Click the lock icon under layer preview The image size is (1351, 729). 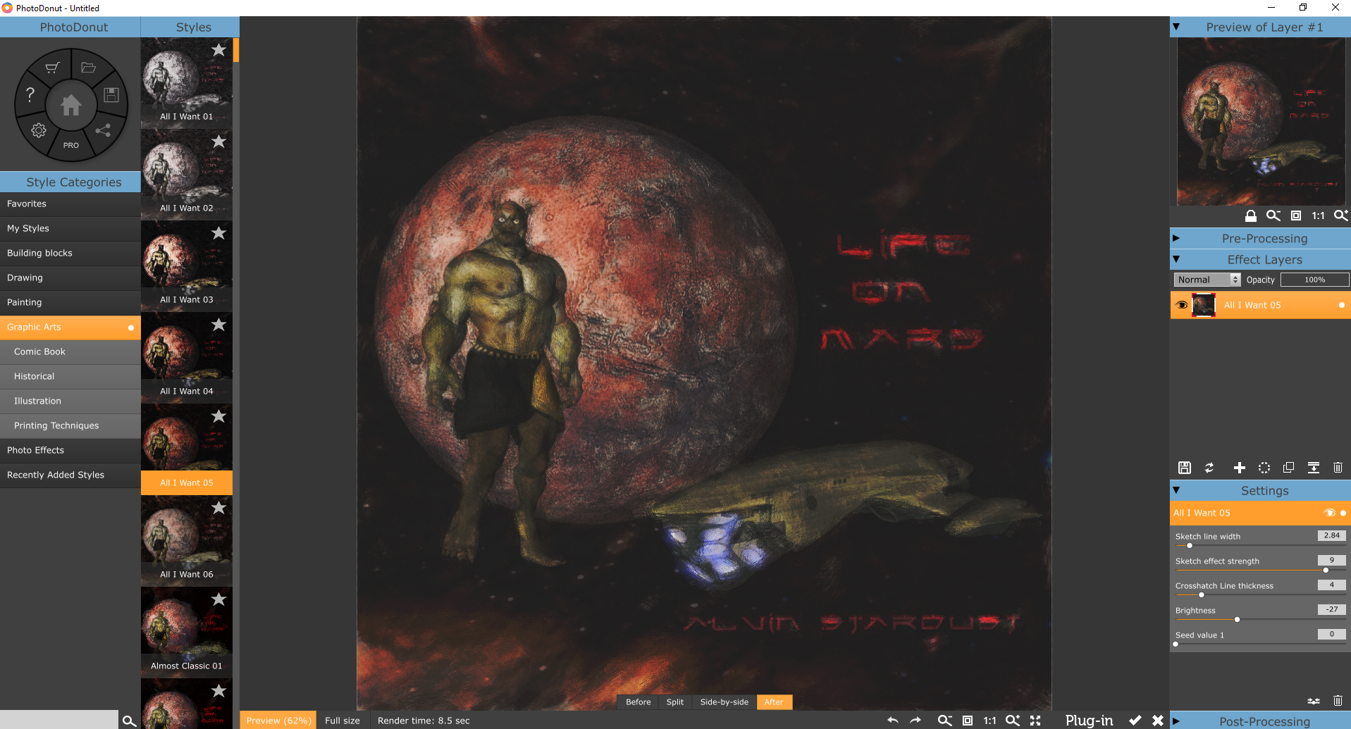click(1250, 216)
